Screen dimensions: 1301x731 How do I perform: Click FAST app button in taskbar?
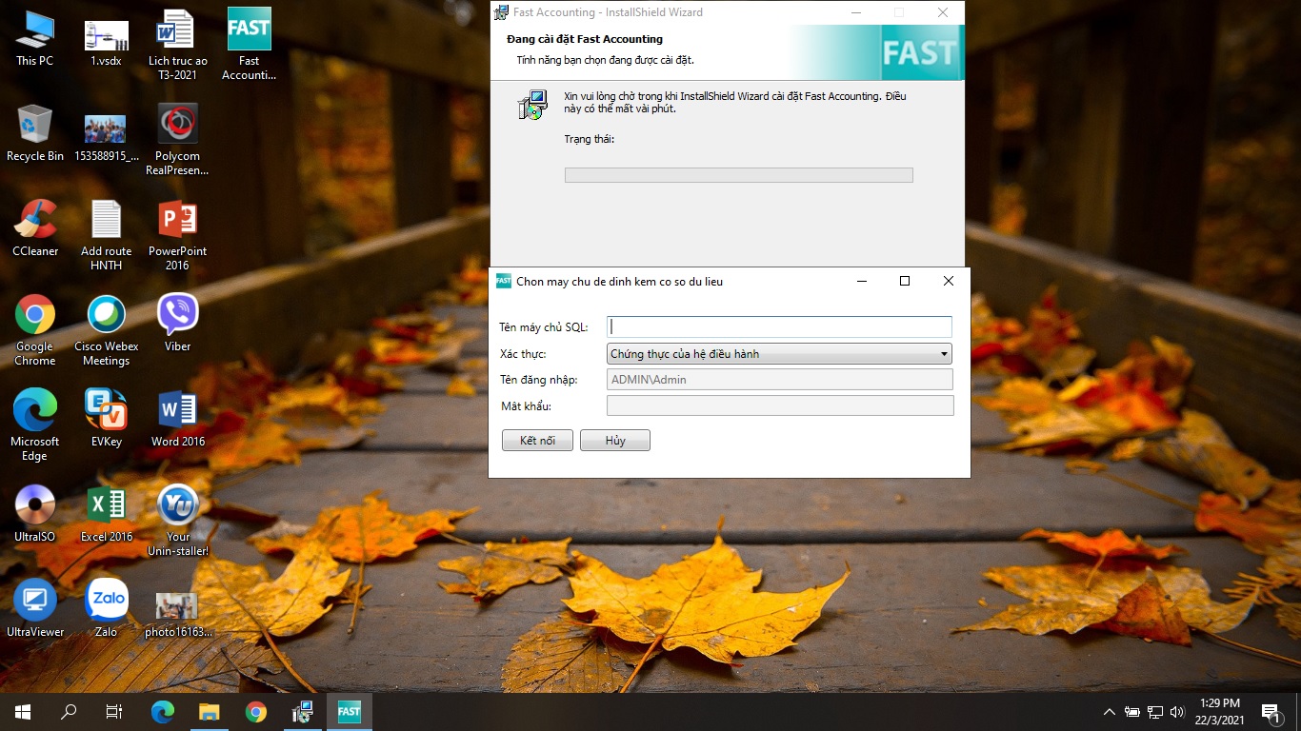(349, 711)
